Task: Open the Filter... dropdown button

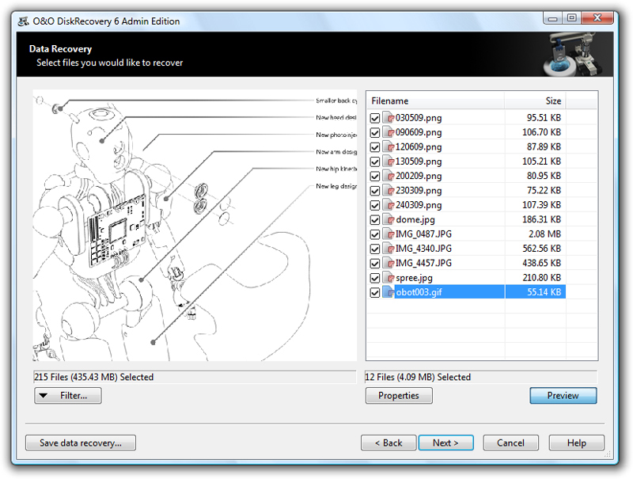Action: [x=68, y=396]
